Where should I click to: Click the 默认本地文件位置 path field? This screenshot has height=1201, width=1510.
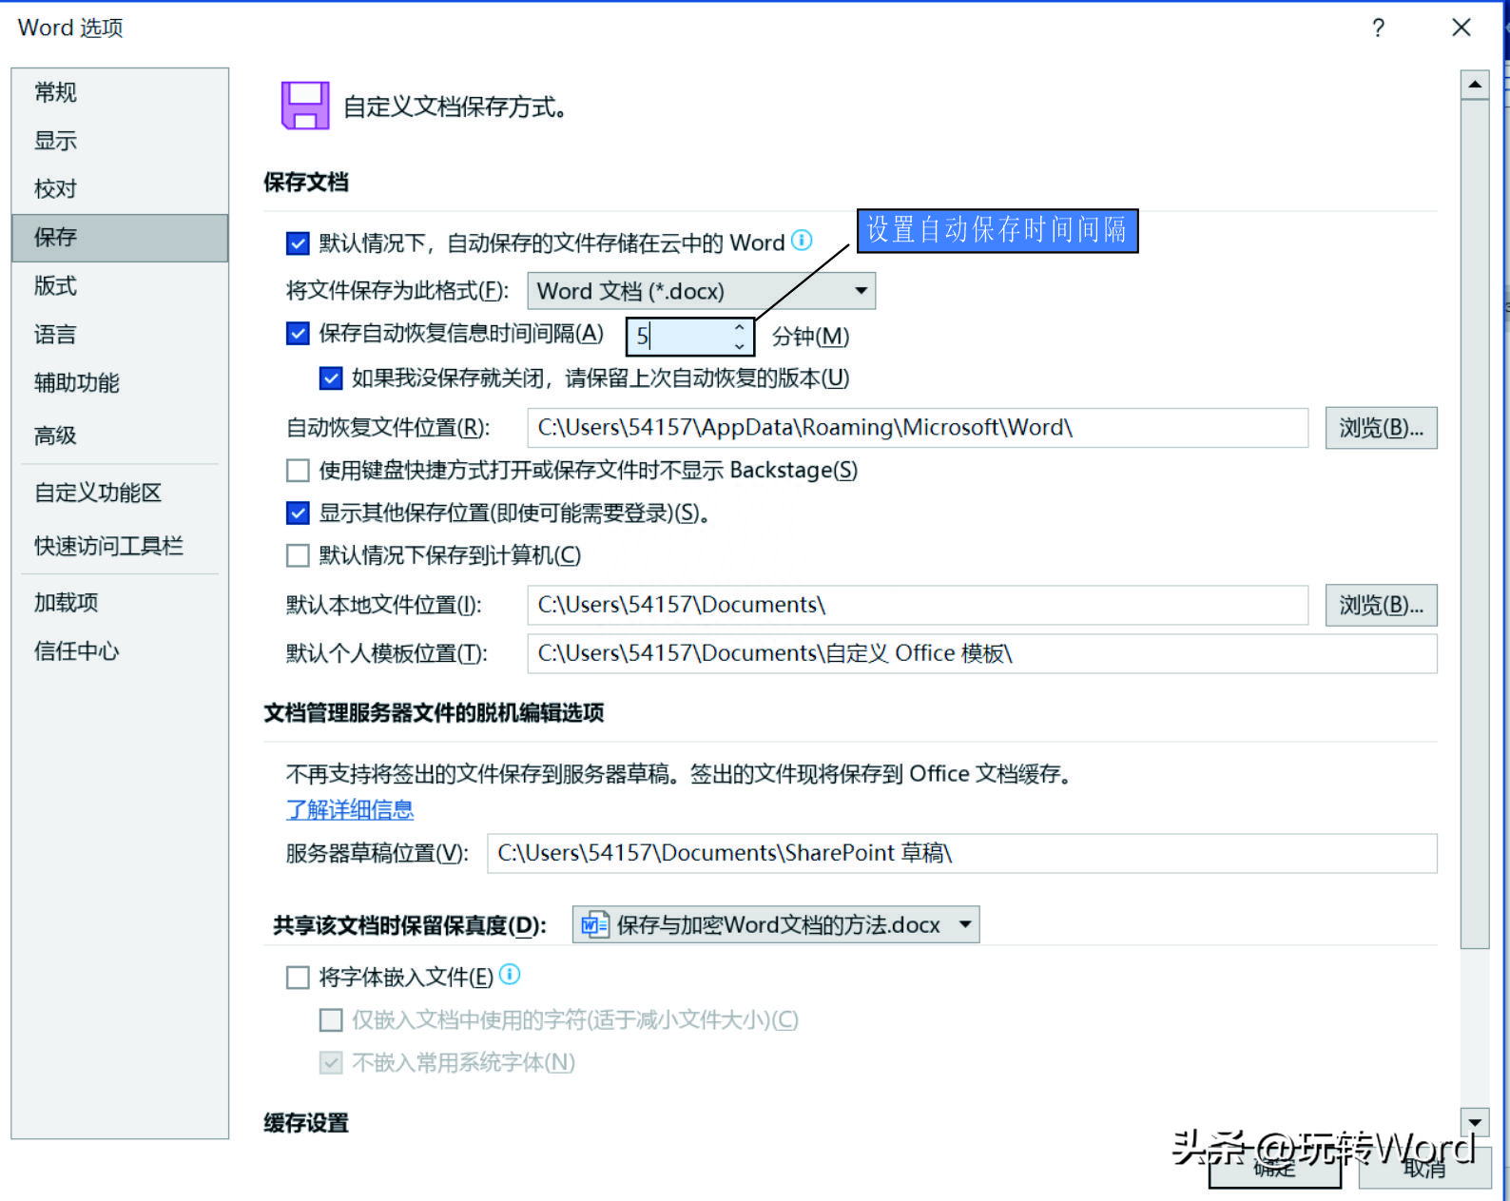point(918,605)
